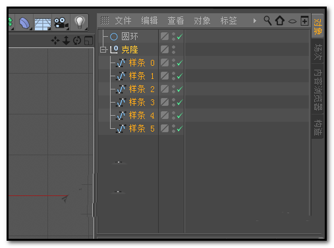Viewport: 334px width, 248px height.
Task: Click the home icon in Object Manager
Action: tap(280, 20)
